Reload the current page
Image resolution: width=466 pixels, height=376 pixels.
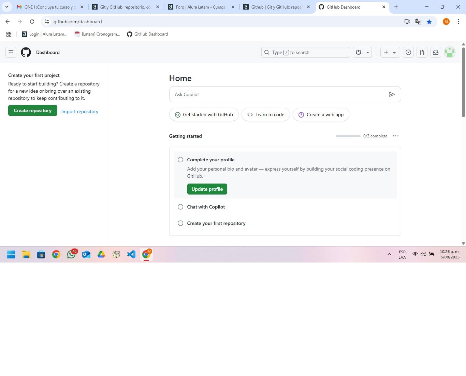[32, 22]
